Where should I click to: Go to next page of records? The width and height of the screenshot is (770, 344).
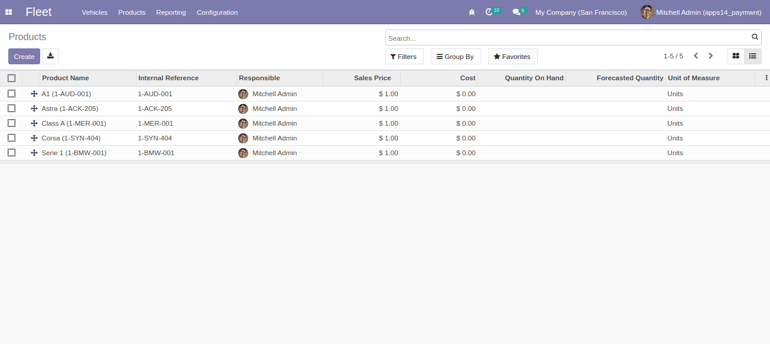pos(710,56)
